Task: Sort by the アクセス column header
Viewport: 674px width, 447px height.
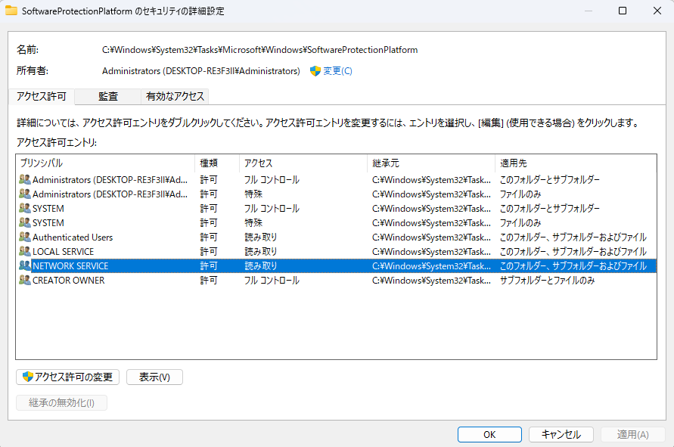Action: point(303,163)
